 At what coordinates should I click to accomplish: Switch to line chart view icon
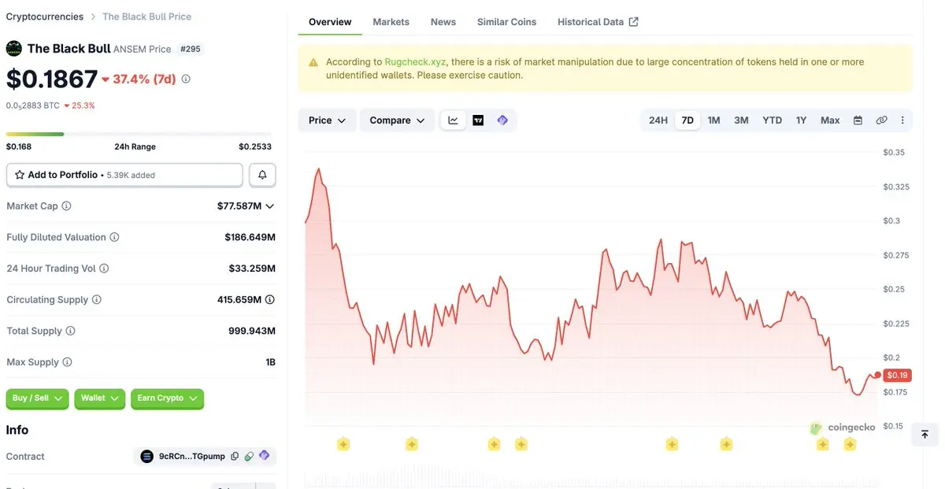(x=453, y=120)
